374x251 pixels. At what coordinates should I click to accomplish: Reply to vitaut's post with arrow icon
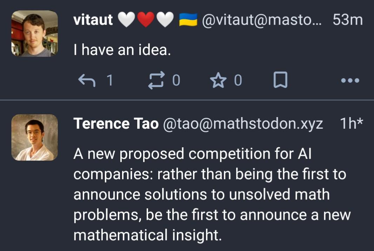(x=87, y=80)
